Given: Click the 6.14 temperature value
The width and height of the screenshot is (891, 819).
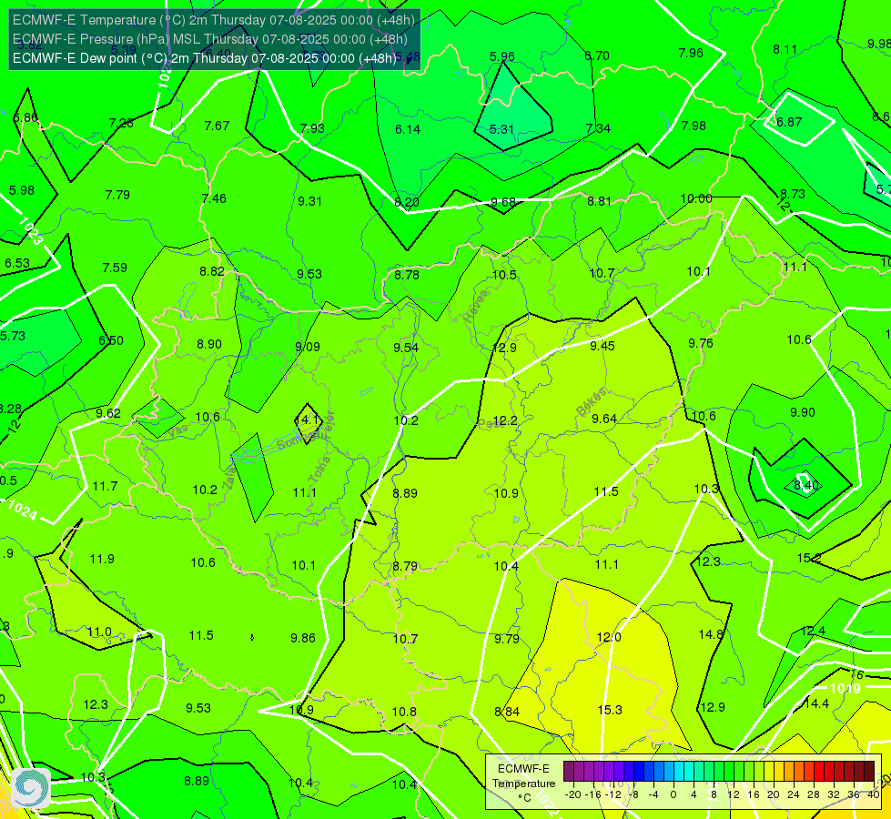Looking at the screenshot, I should 408,129.
